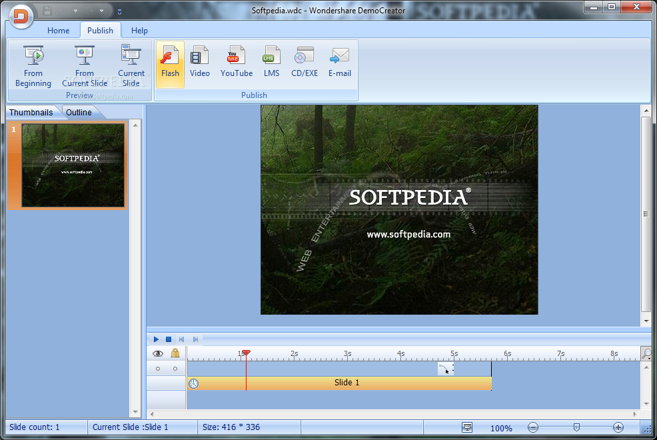Open the Redo history dropdown arrow
The width and height of the screenshot is (657, 440).
[x=102, y=11]
